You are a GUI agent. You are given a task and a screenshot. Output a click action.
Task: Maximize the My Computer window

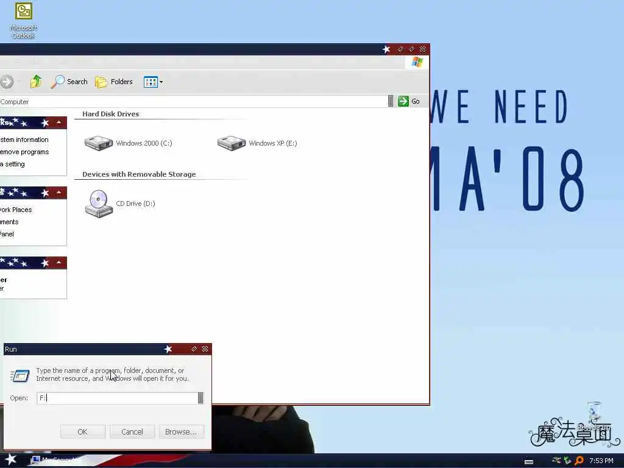[x=411, y=49]
